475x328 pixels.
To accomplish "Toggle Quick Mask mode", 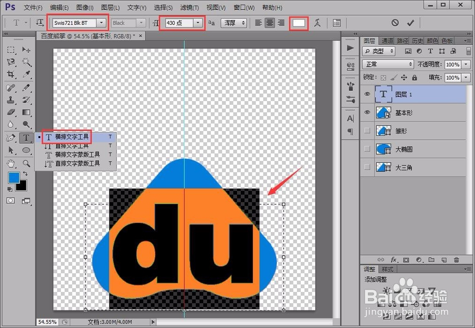I will click(x=11, y=200).
